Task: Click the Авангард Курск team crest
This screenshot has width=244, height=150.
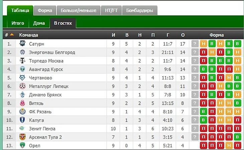Action: (22, 69)
